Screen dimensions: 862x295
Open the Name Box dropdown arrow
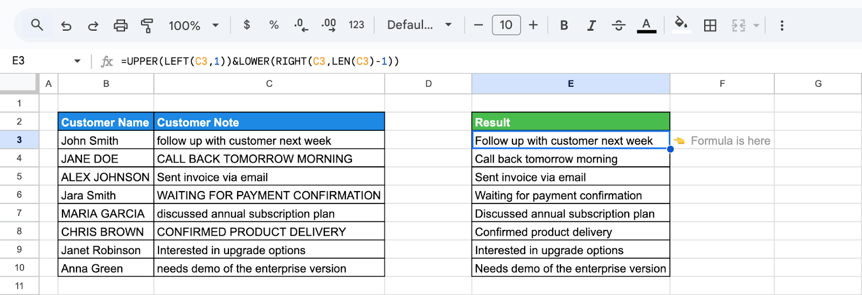pyautogui.click(x=77, y=61)
